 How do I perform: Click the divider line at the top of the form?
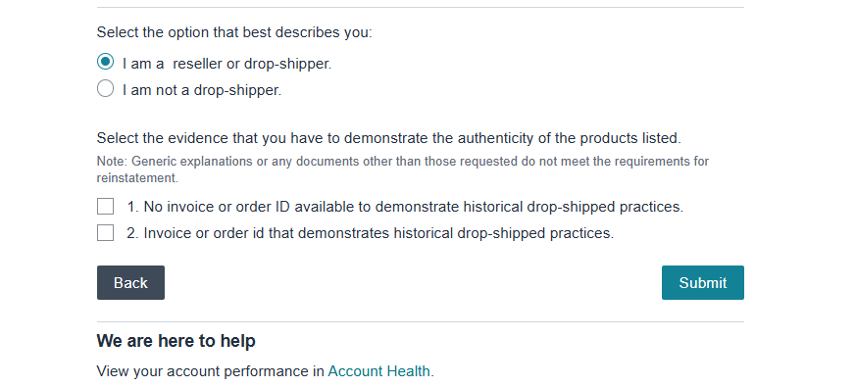point(421,8)
